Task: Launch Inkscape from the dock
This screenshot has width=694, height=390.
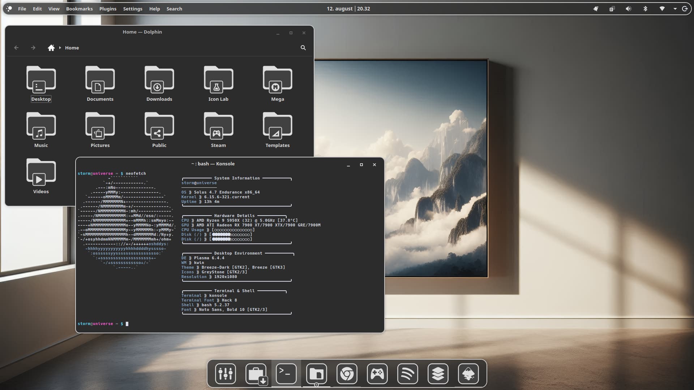Action: [x=468, y=374]
